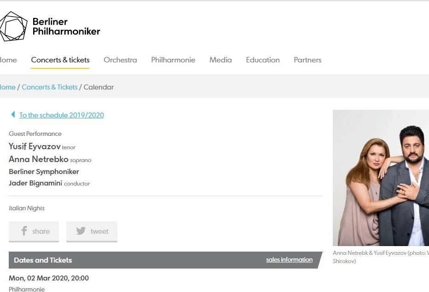The width and height of the screenshot is (429, 292).
Task: Click the Twitter bird icon
Action: 81,231
